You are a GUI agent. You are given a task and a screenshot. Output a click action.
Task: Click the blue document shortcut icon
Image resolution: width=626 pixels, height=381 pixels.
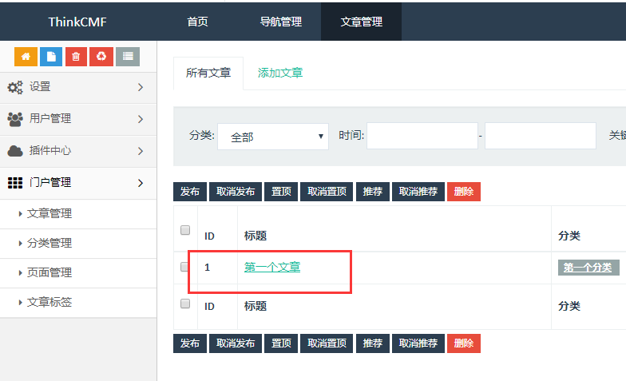pos(51,57)
